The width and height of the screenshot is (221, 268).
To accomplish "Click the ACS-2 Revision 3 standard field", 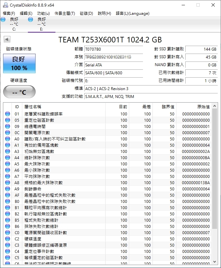I will click(x=151, y=89).
